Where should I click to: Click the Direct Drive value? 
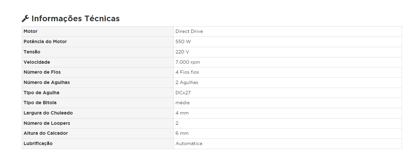[189, 32]
